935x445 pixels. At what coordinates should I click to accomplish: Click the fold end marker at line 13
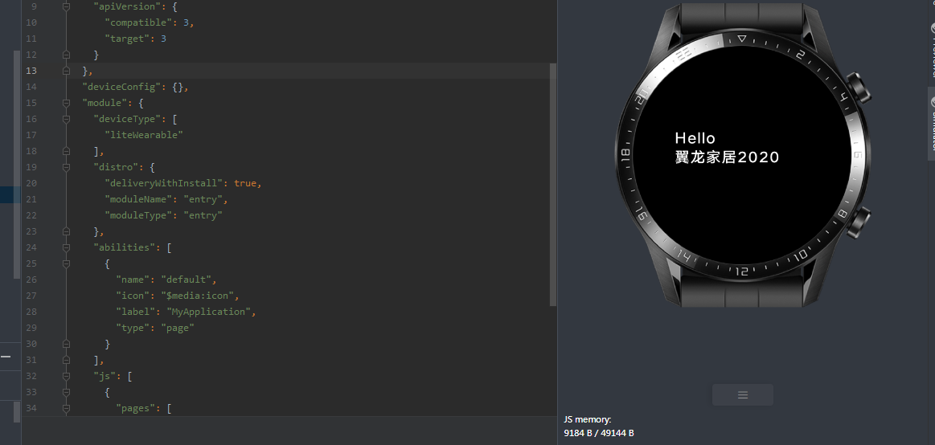66,71
